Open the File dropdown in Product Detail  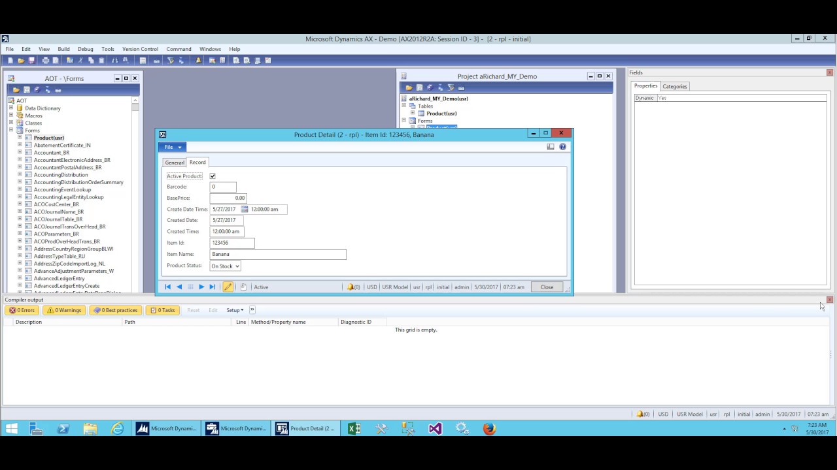point(173,147)
